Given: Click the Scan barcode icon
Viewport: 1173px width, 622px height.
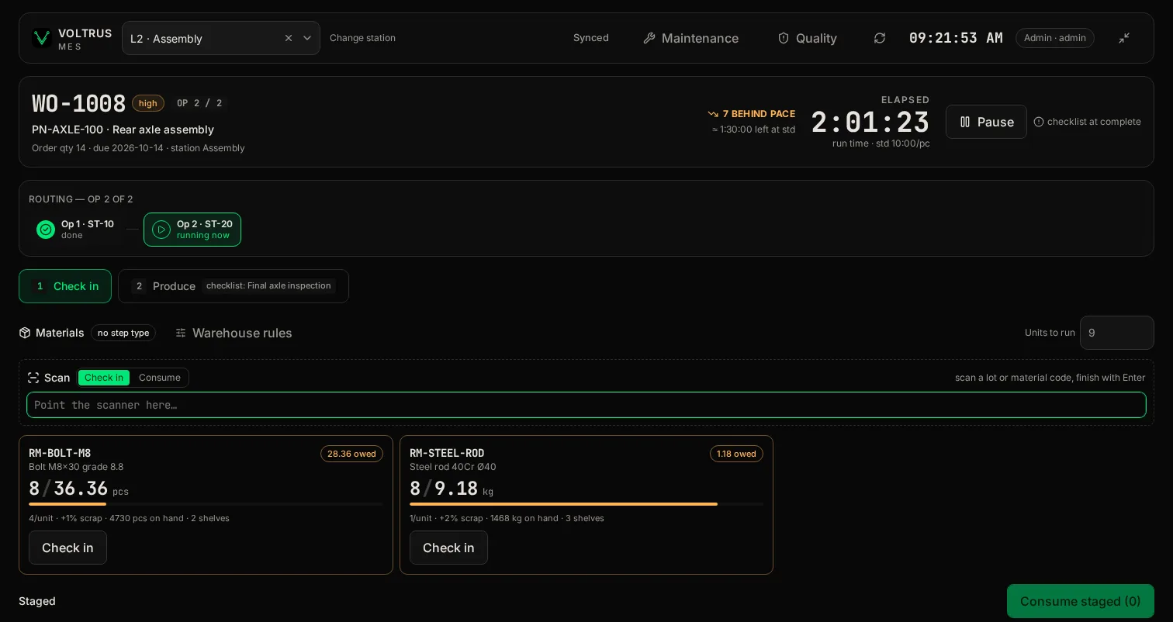Looking at the screenshot, I should pyautogui.click(x=33, y=378).
